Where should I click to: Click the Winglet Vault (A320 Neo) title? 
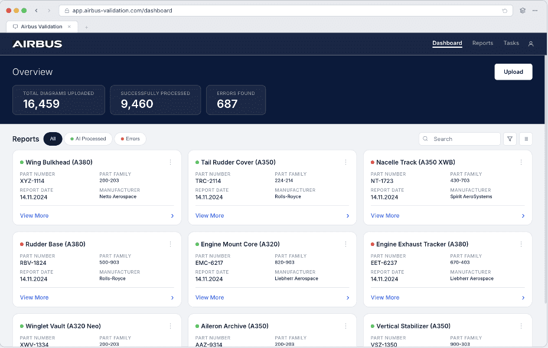point(63,326)
